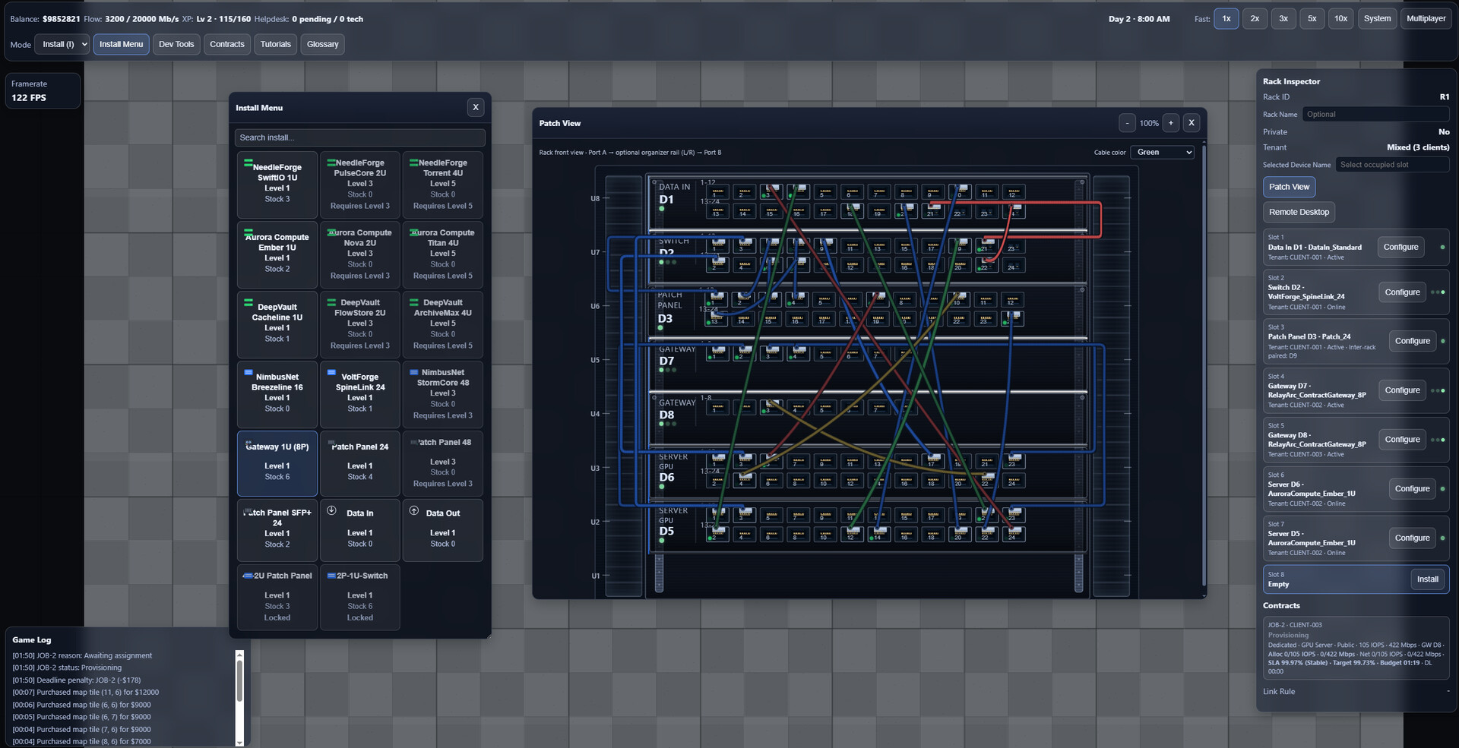Image resolution: width=1459 pixels, height=748 pixels.
Task: Choose the DeepVault Cacheline 1U storage card
Action: 277,323
